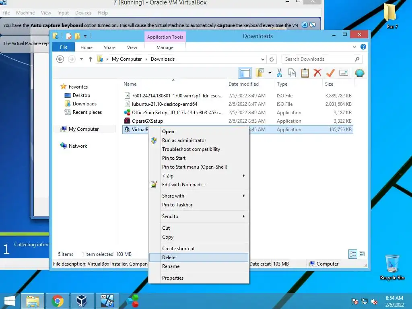Sort by the Name column header
Image resolution: width=412 pixels, height=309 pixels.
(x=173, y=84)
